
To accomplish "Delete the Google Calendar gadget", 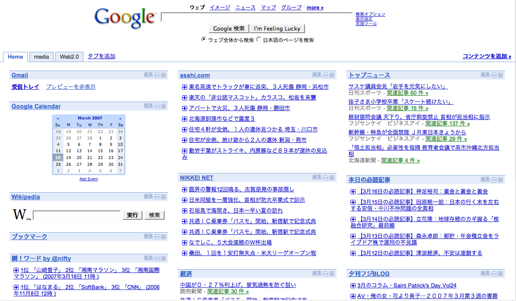I will pyautogui.click(x=163, y=106).
